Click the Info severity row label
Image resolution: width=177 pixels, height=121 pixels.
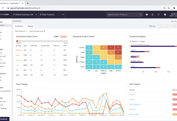[17, 70]
